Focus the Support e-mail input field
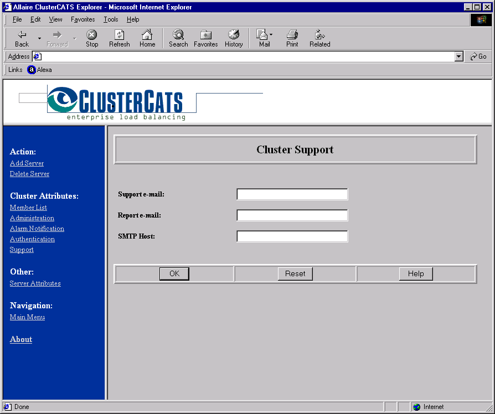 tap(292, 194)
